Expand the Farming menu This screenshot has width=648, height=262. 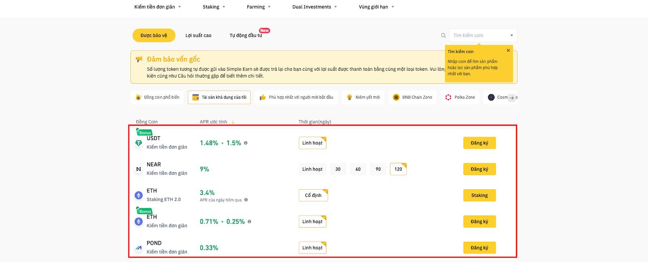click(x=259, y=7)
